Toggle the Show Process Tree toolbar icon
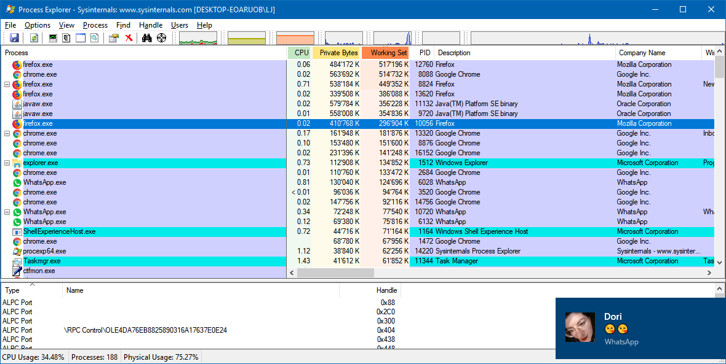The height and width of the screenshot is (364, 726). point(66,38)
